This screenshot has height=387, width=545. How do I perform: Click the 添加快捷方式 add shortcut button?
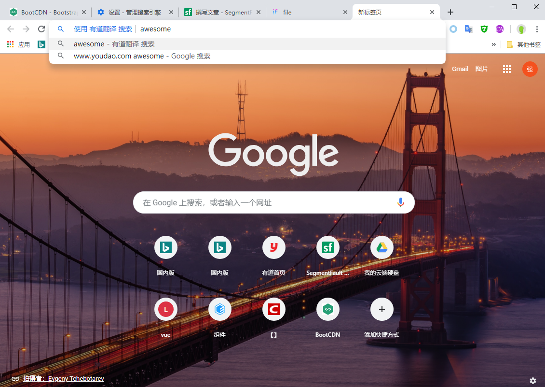[381, 310]
